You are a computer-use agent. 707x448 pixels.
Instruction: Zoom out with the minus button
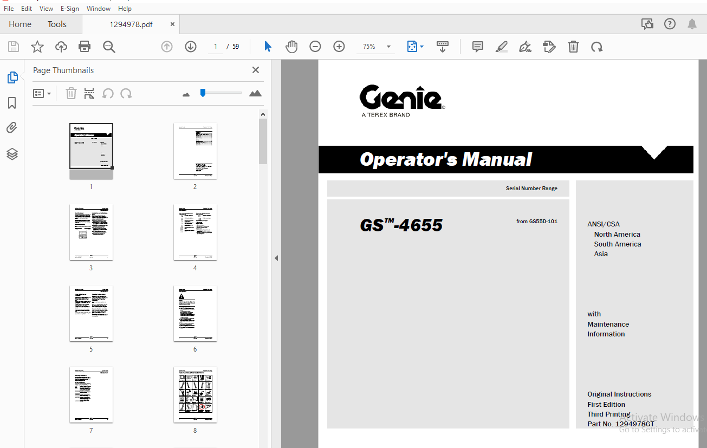[315, 47]
